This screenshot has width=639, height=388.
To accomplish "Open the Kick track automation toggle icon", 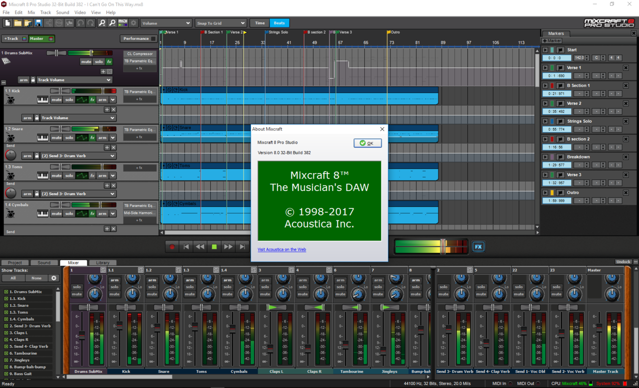I will tap(82, 100).
